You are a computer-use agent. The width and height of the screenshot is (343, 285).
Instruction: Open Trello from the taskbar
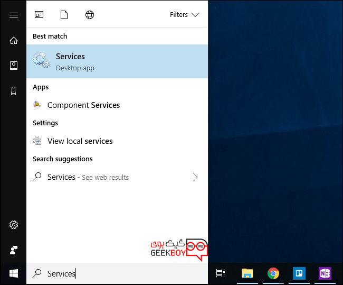(299, 273)
